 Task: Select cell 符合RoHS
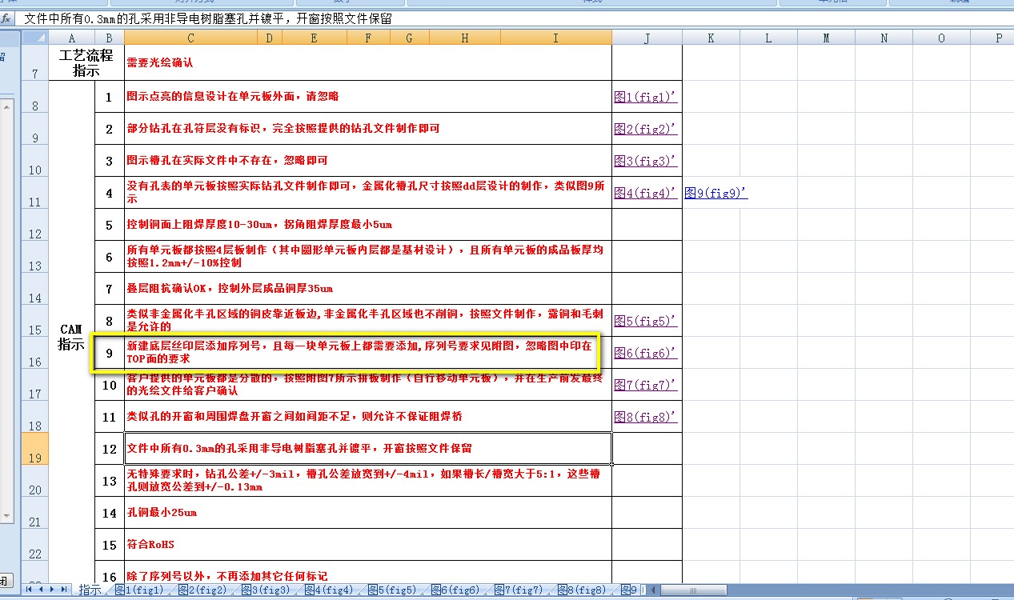368,545
